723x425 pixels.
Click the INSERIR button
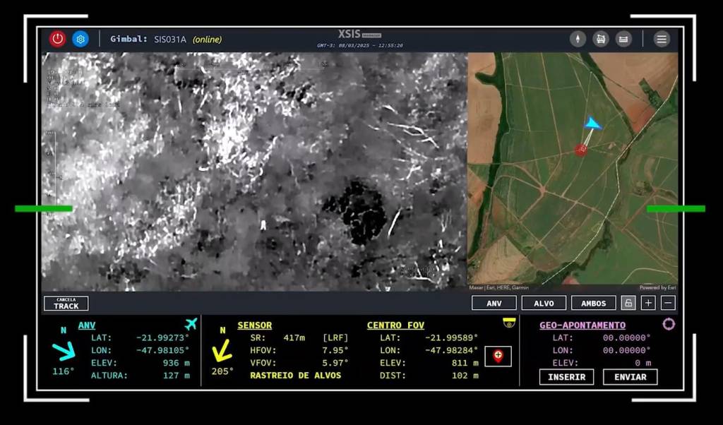(x=566, y=377)
